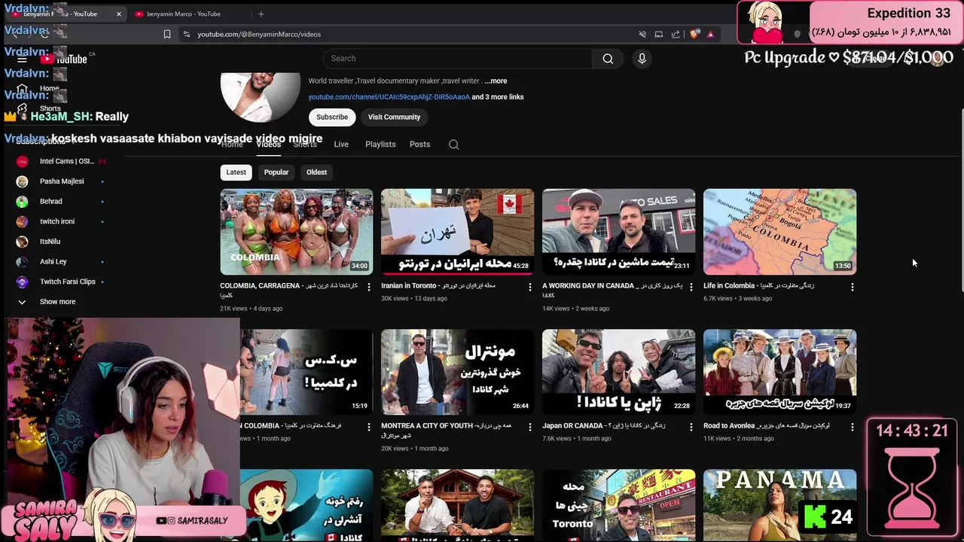Switch to second browser tab benyamin Marco
Image resolution: width=964 pixels, height=542 pixels.
(x=183, y=14)
